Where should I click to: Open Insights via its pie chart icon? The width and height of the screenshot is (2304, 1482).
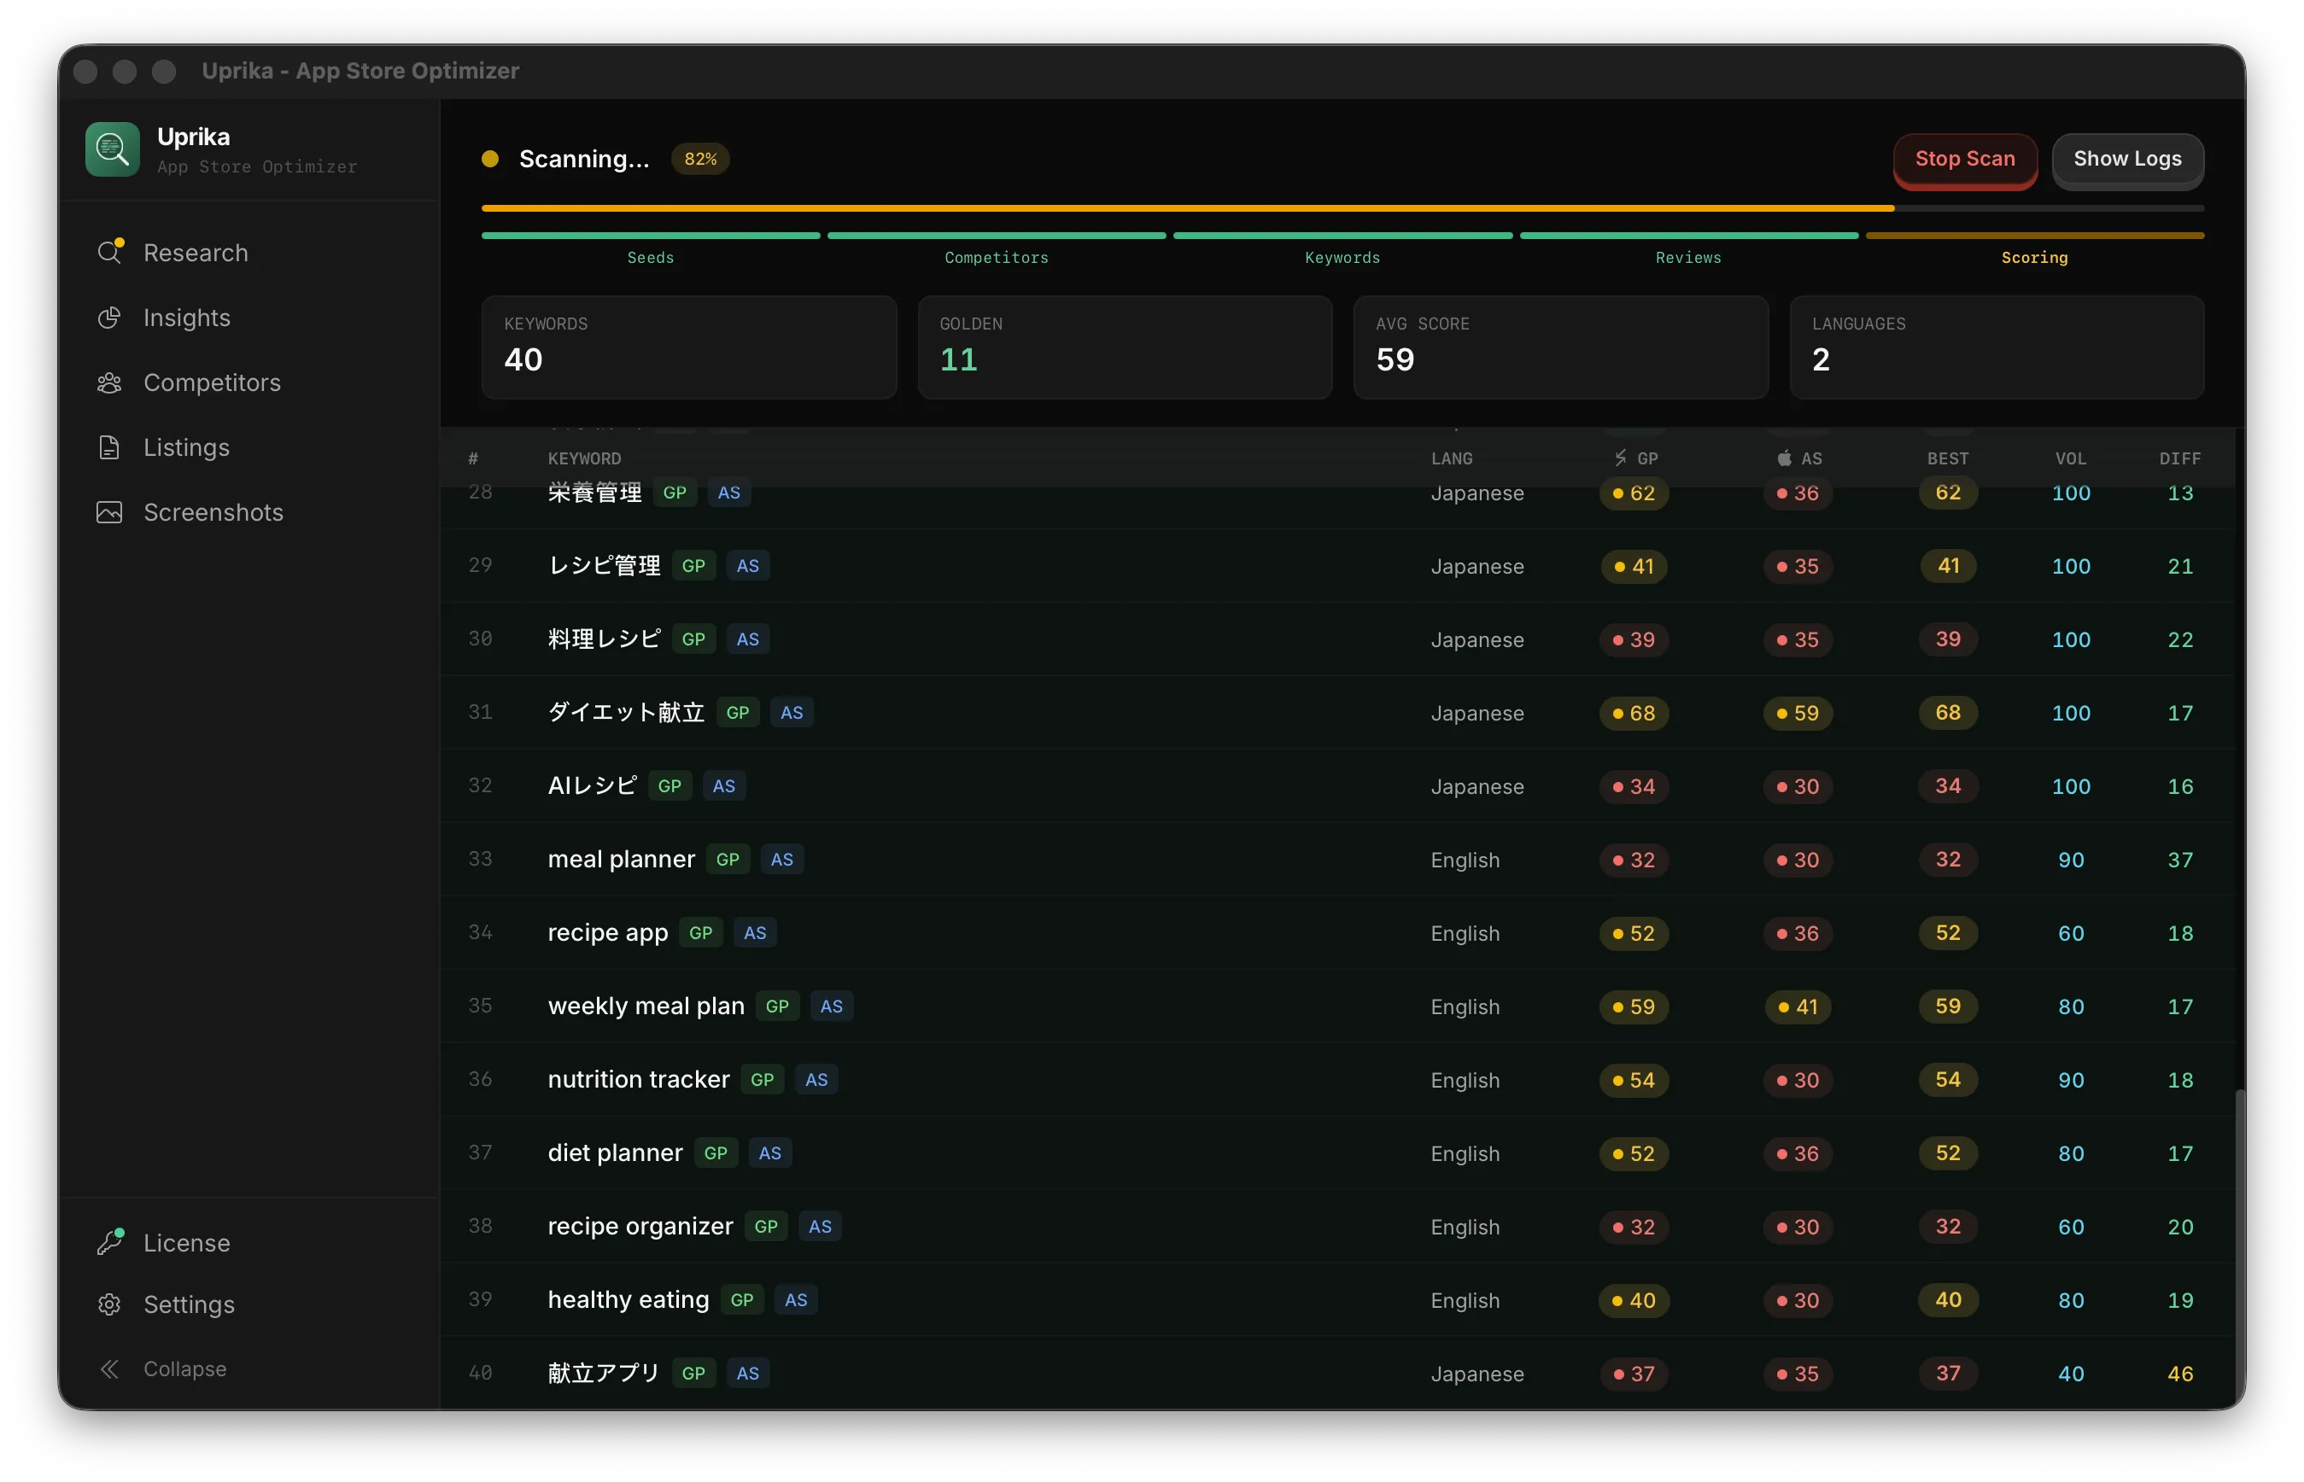[109, 318]
